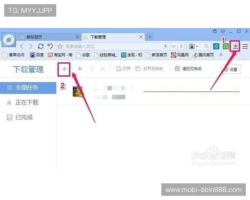The height and width of the screenshot is (200, 250).
Task: Pause download with the pause icon
Action: (x=92, y=69)
